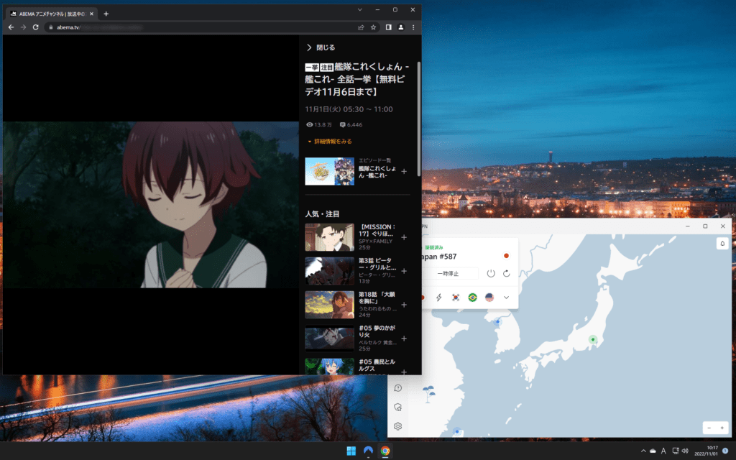Go back in the Chrome browser
Image resolution: width=736 pixels, height=460 pixels.
tap(11, 27)
